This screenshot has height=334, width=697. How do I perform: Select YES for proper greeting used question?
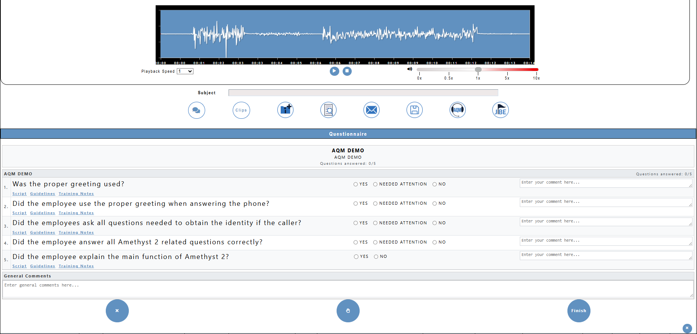click(355, 184)
